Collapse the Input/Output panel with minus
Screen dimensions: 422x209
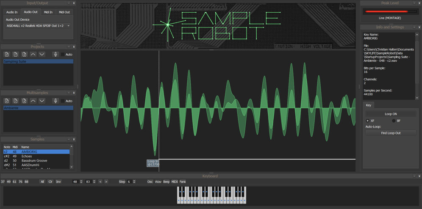tap(69, 3)
